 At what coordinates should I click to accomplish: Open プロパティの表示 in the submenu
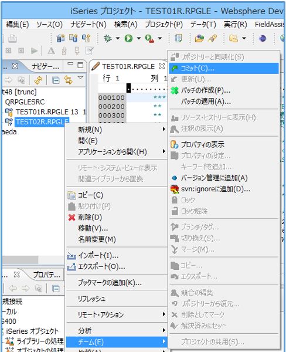point(224,144)
